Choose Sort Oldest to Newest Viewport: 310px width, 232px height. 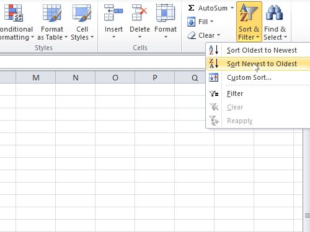[259, 50]
